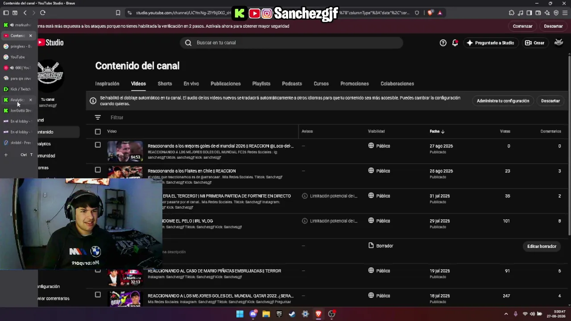Toggle the Brave vertical tabs sidebar button
The height and width of the screenshot is (321, 571).
(x=6, y=13)
